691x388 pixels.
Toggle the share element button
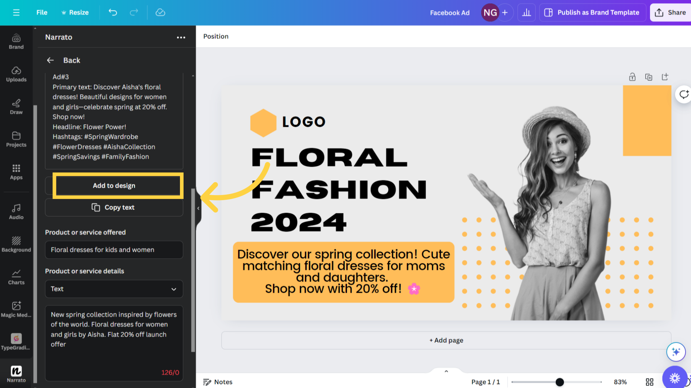(673, 12)
